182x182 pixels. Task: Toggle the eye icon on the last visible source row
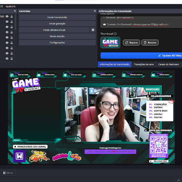coord(7,59)
